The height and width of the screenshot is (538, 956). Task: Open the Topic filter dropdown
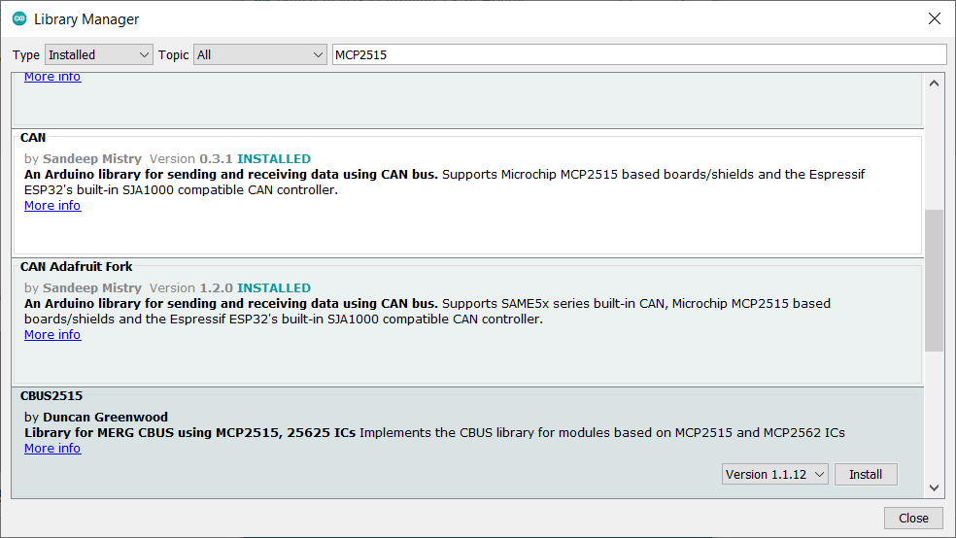click(260, 55)
